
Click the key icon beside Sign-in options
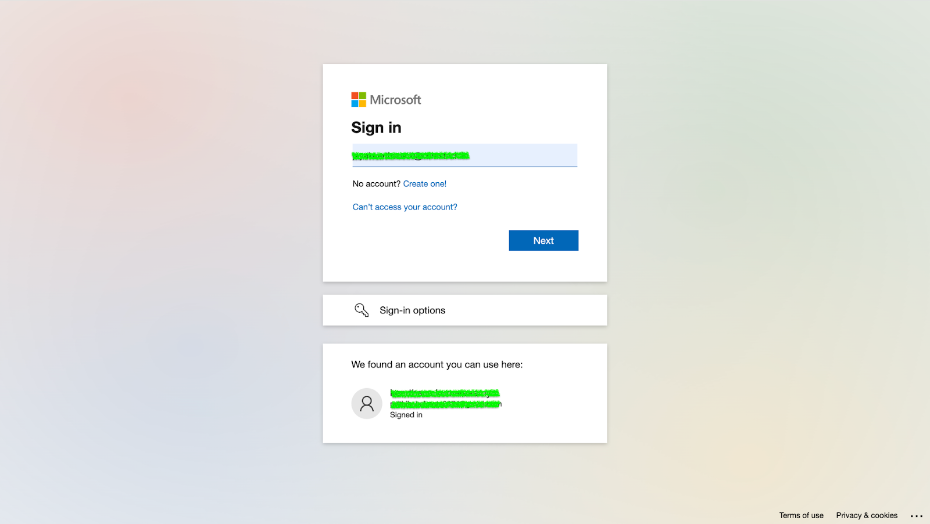[x=362, y=310]
